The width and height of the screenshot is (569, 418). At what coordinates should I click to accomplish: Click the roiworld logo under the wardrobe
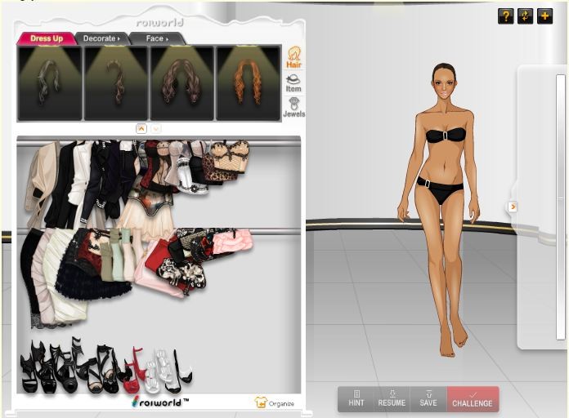pos(160,401)
